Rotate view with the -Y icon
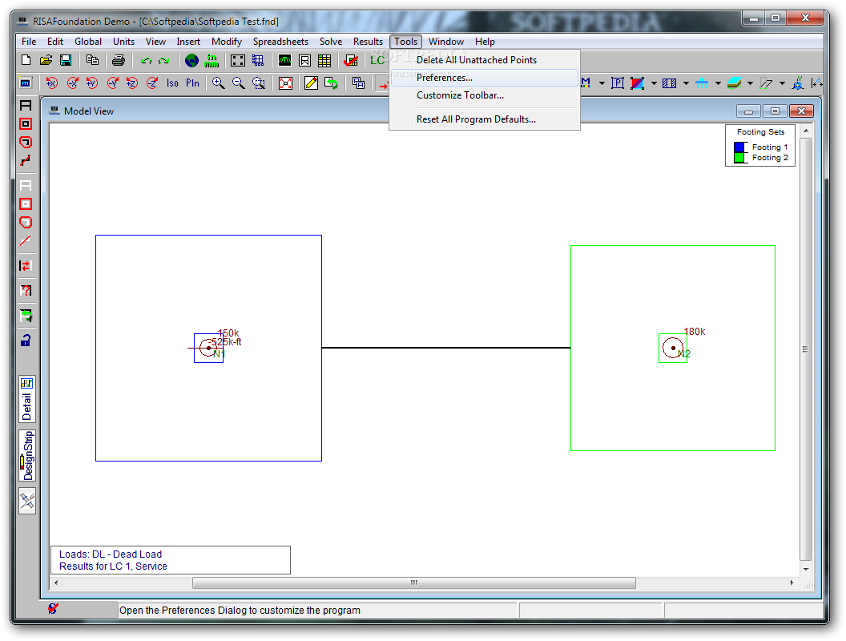The width and height of the screenshot is (846, 641). tap(112, 83)
